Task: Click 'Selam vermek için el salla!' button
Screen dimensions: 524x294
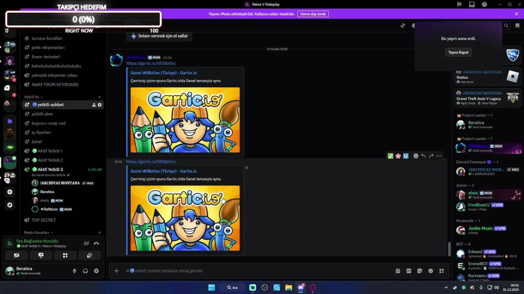Action: click(x=160, y=36)
